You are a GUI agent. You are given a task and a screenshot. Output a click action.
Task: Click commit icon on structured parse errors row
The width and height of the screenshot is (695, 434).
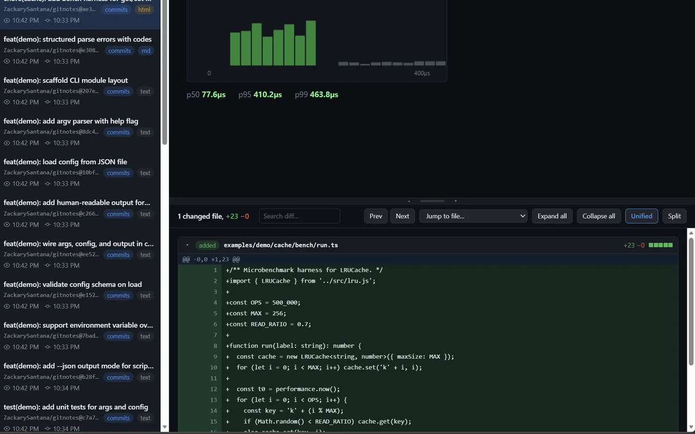(48, 61)
